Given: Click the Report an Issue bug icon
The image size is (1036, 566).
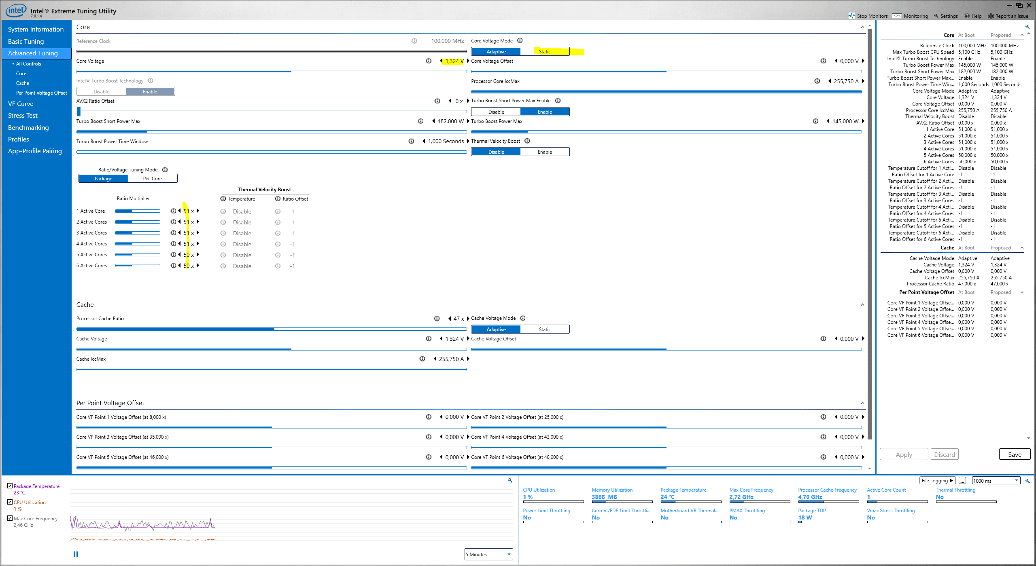Looking at the screenshot, I should pyautogui.click(x=991, y=16).
